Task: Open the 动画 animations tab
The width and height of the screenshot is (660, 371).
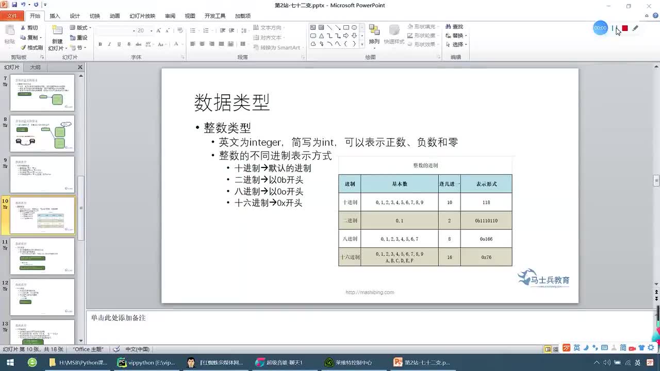Action: coord(114,16)
